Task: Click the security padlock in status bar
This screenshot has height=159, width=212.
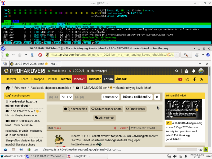Action: pyautogui.click(x=206, y=150)
